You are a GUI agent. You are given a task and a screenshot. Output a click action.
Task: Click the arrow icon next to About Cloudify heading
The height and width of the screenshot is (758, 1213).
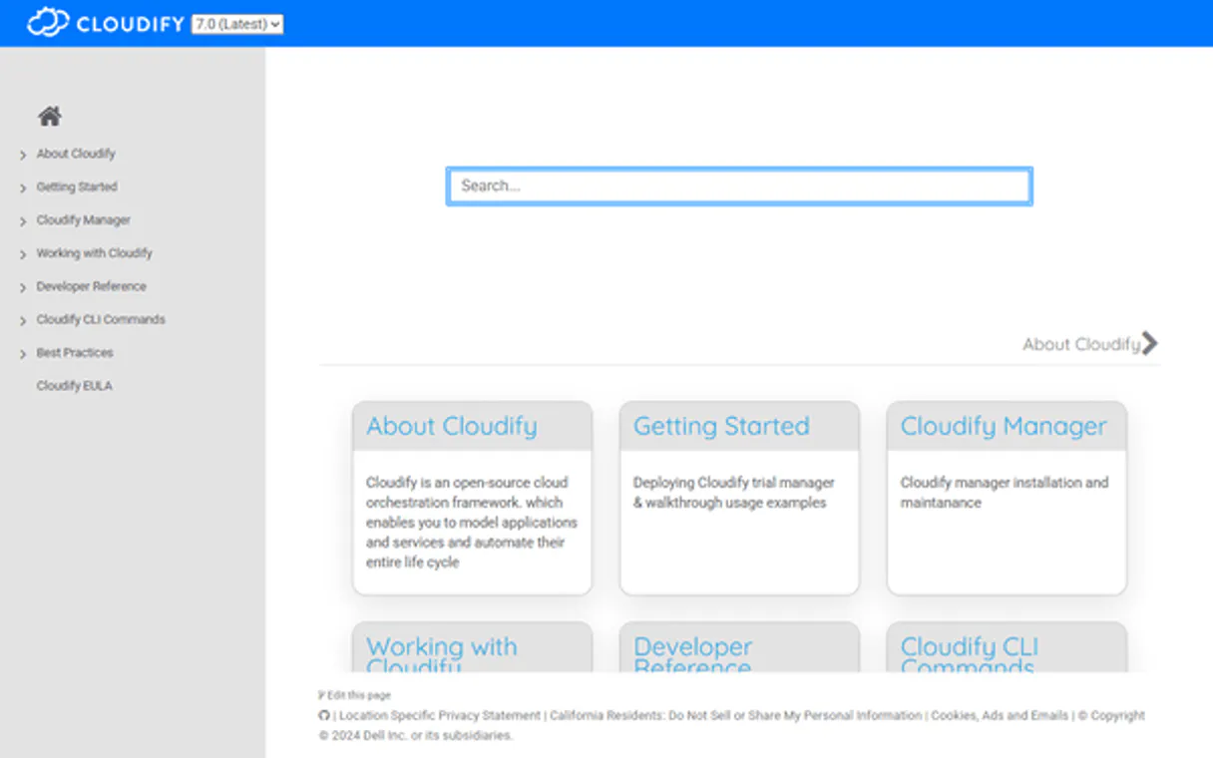(1152, 343)
